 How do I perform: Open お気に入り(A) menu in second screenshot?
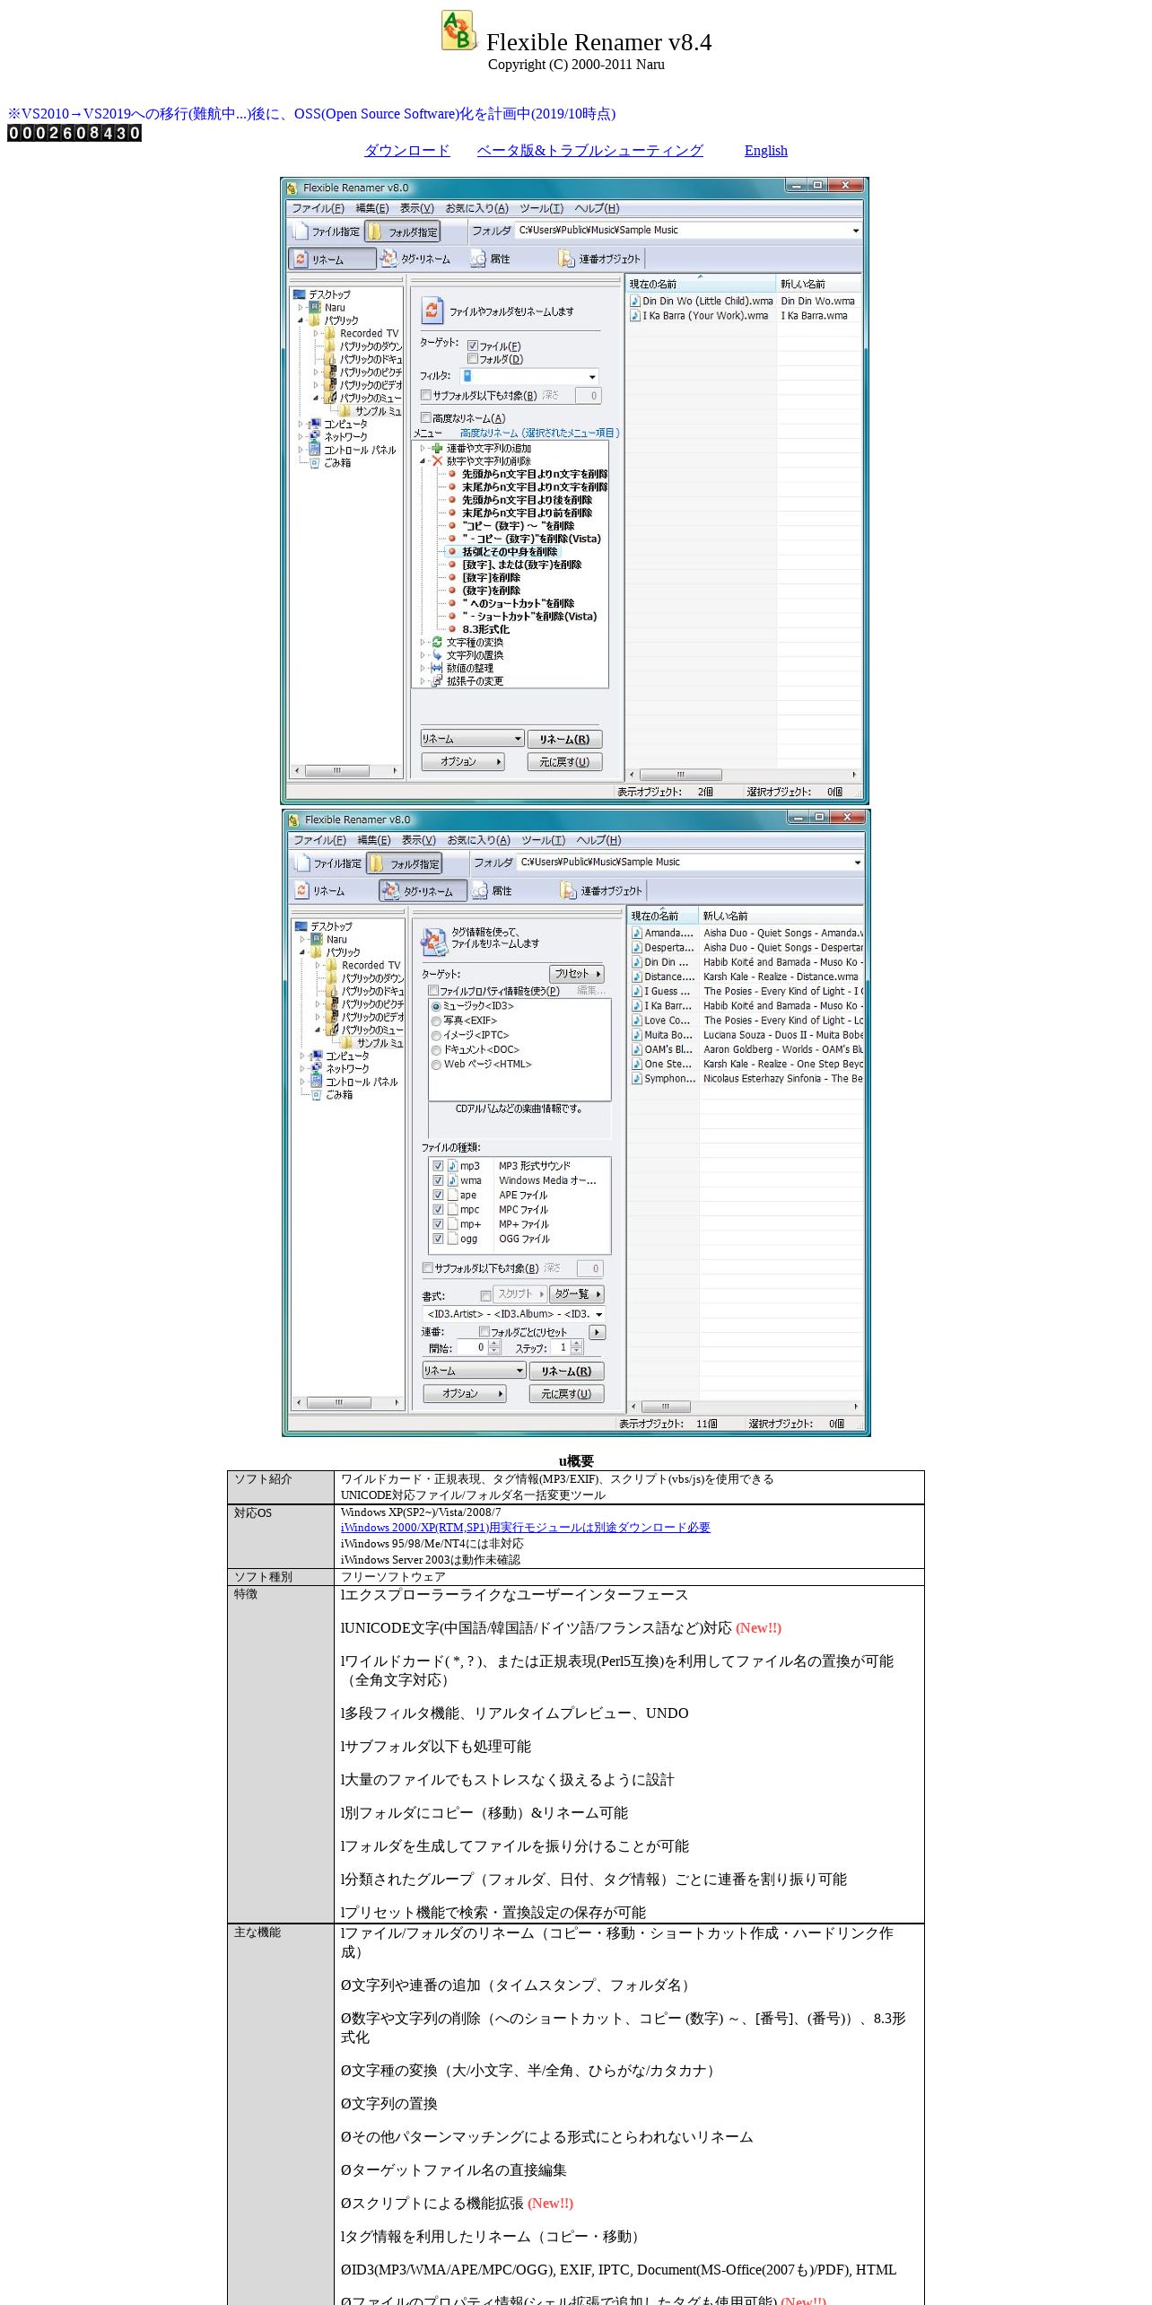[478, 840]
